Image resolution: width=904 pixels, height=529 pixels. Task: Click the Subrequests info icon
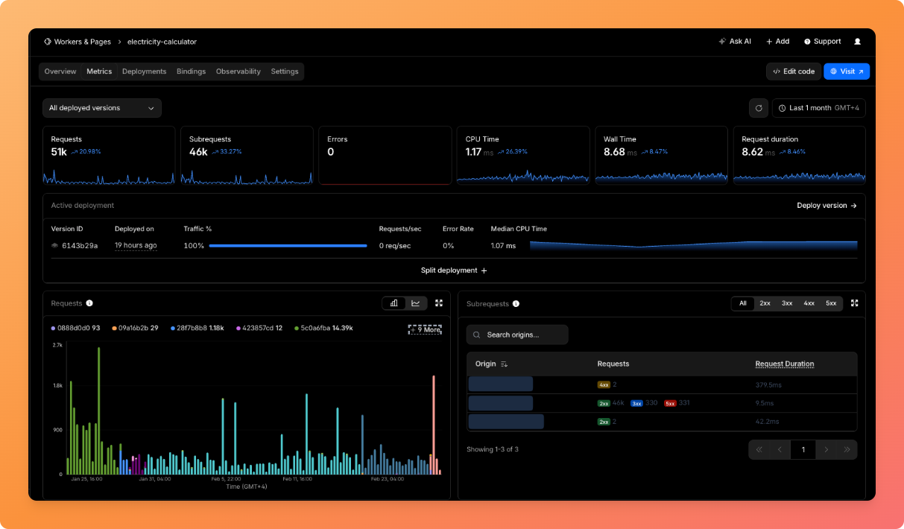(516, 304)
